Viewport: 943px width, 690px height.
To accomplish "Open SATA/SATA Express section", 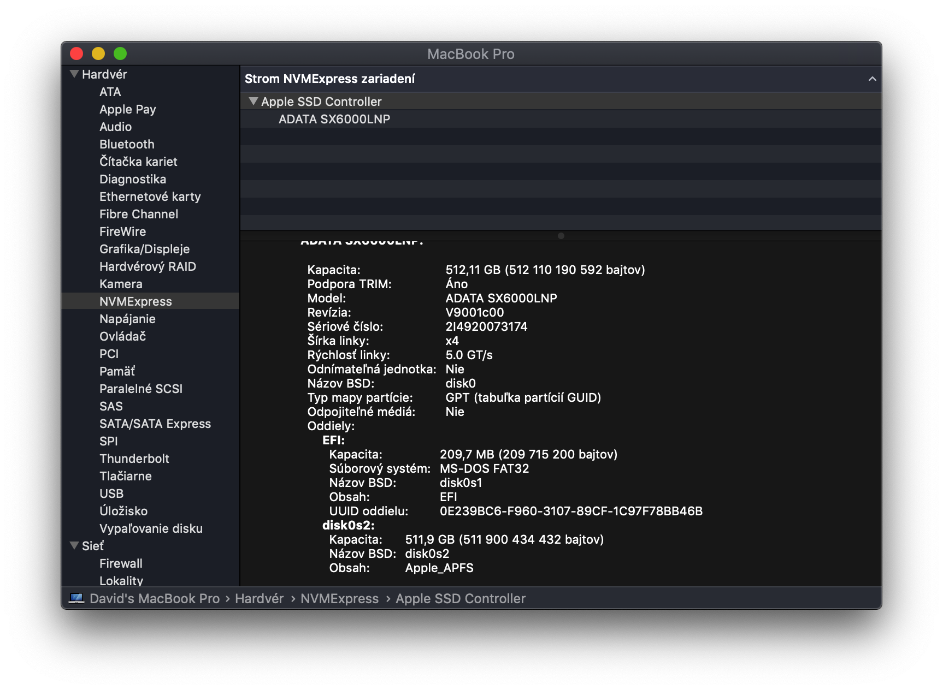I will click(155, 424).
